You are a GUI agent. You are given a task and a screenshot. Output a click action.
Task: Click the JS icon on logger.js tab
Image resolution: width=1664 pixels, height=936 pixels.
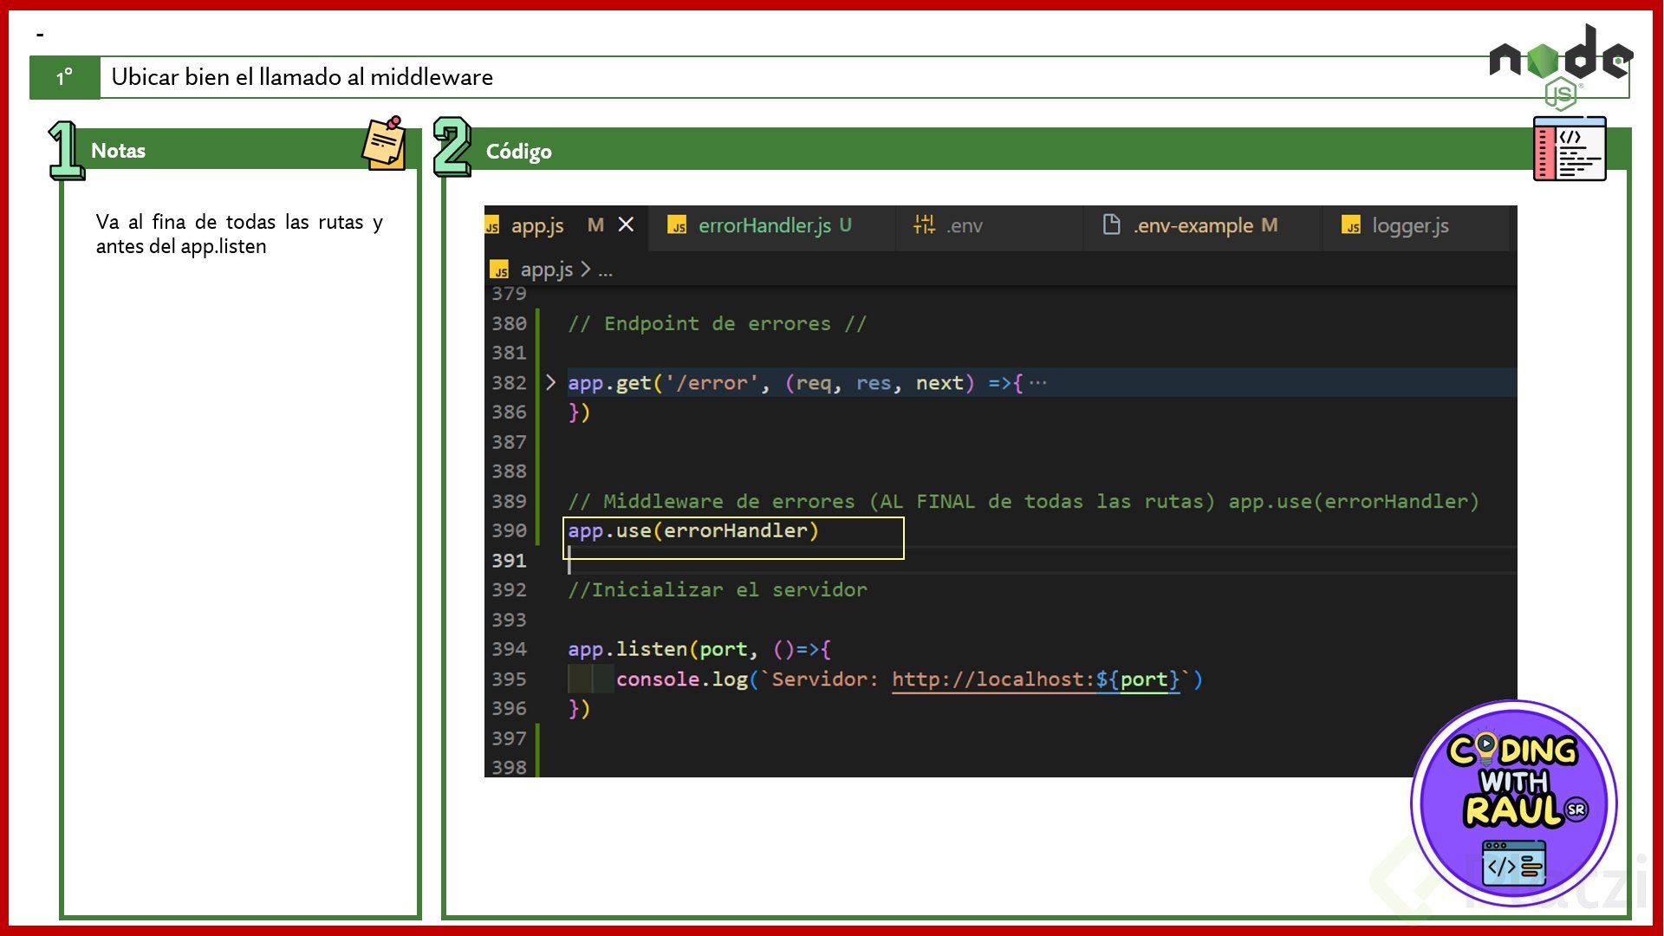pos(1350,226)
